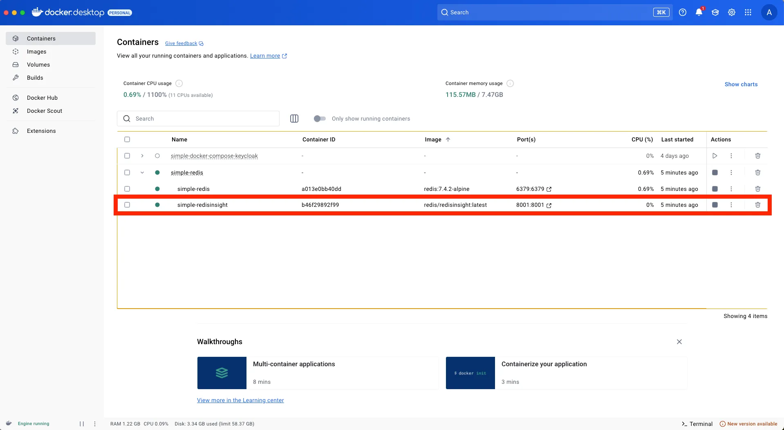Open the Terminal in status bar
The width and height of the screenshot is (784, 430).
(697, 424)
